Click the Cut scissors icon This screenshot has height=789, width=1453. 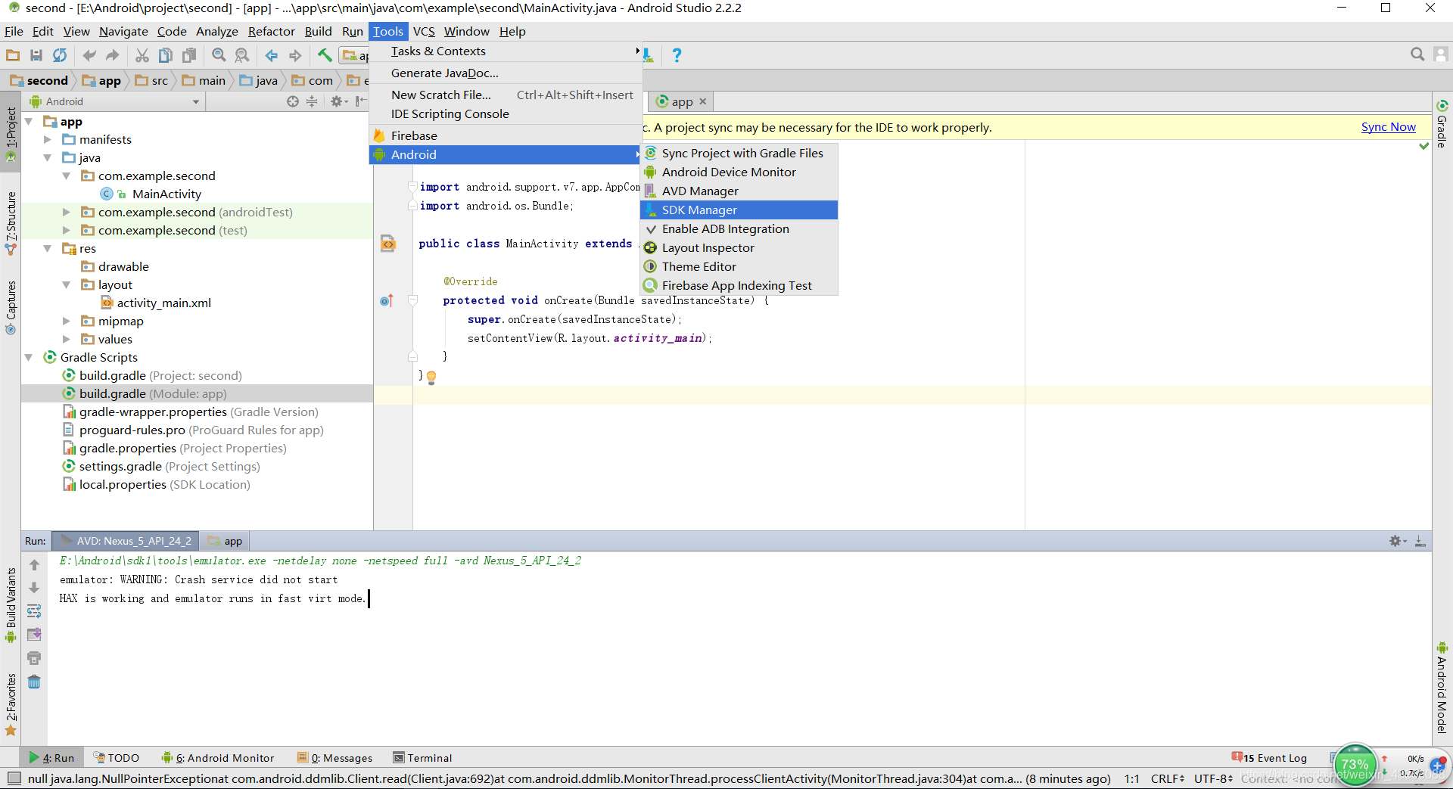click(142, 55)
